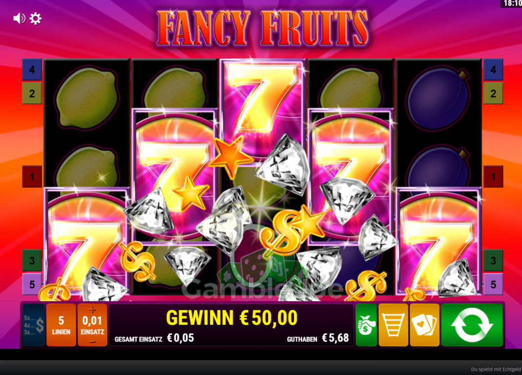Select payline 3 marker on left side
The width and height of the screenshot is (522, 375).
pyautogui.click(x=32, y=260)
